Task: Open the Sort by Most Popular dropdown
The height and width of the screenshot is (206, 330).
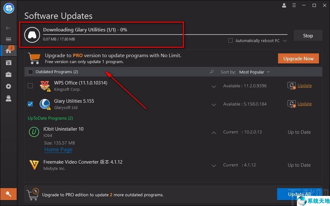Action: pos(254,72)
